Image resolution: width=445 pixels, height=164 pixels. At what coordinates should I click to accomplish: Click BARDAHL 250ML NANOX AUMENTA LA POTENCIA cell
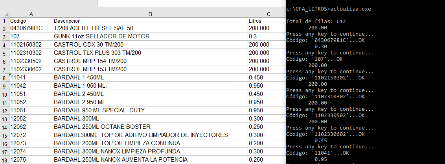click(x=151, y=160)
